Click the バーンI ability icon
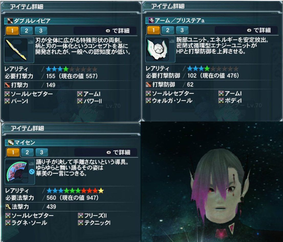 pos(7,101)
